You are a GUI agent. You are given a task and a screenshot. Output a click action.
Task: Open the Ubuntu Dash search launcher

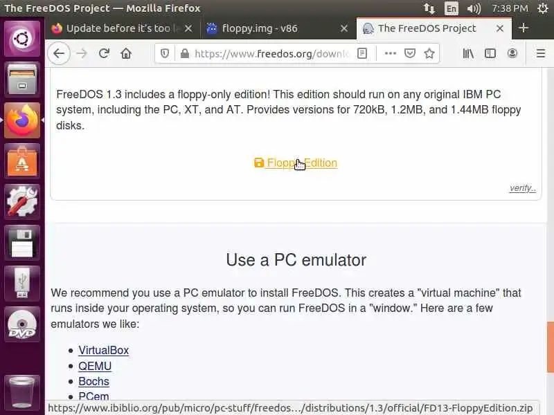click(22, 39)
